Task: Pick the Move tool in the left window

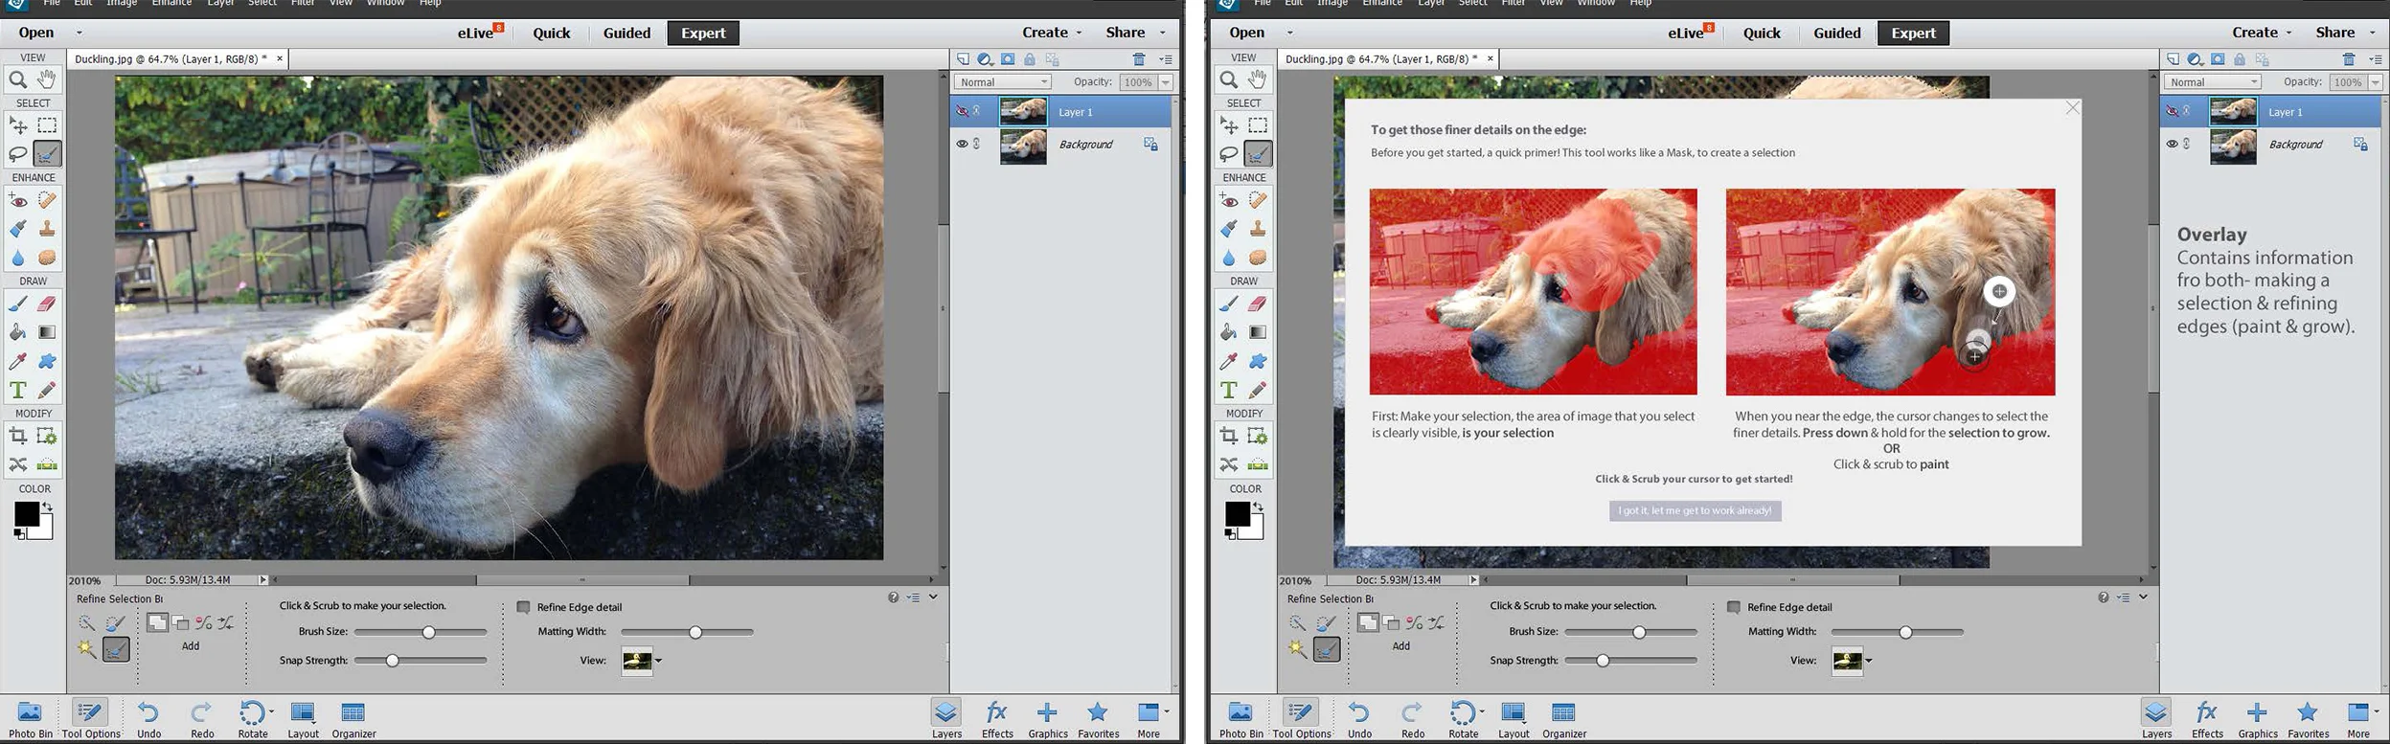Action: pyautogui.click(x=17, y=125)
